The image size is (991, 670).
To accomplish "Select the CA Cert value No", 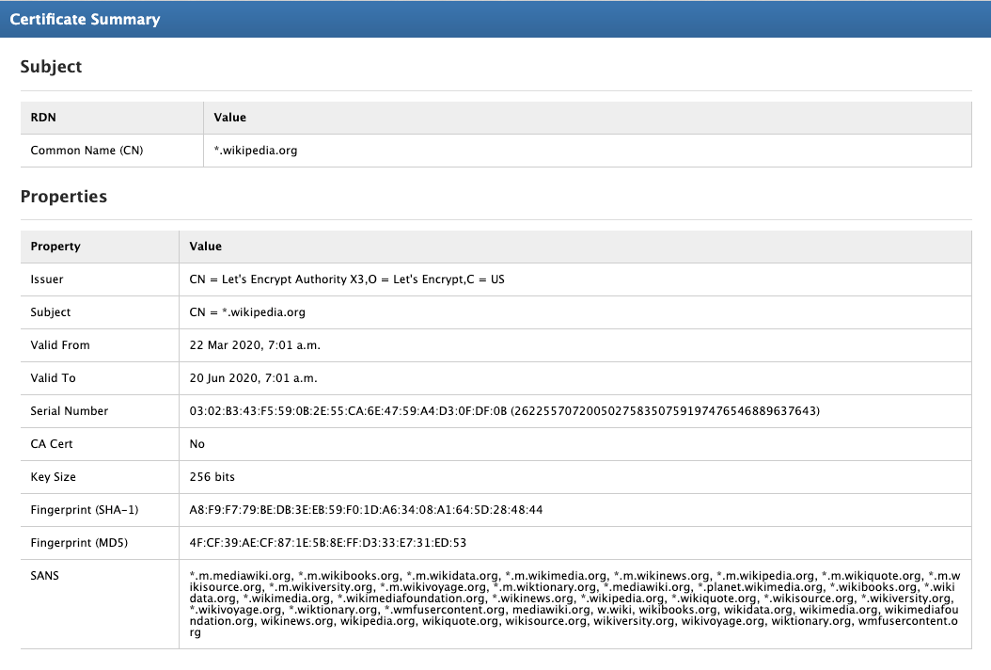I will click(197, 443).
